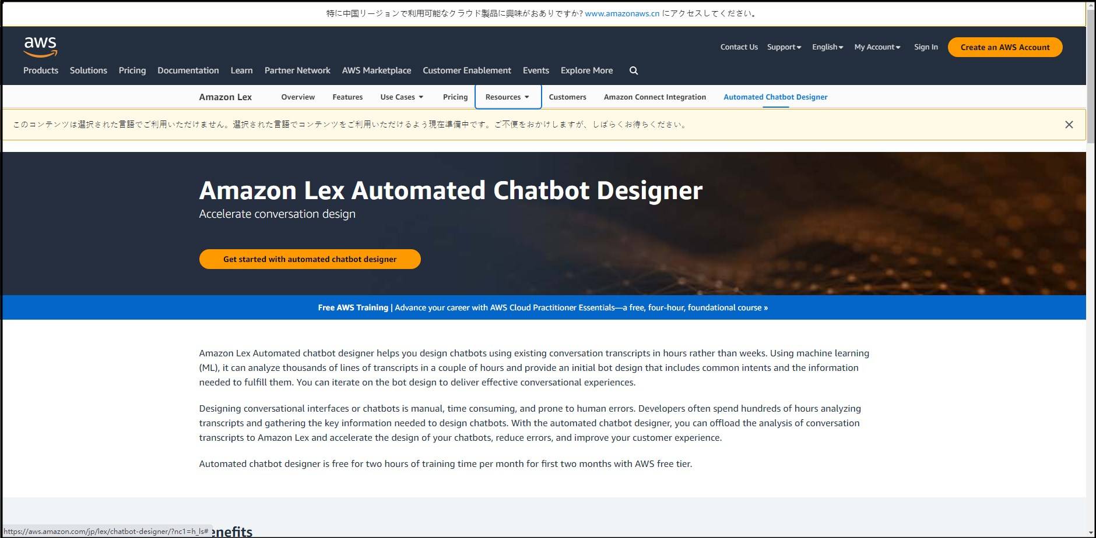Click the scrollbar down arrow
The image size is (1096, 538).
click(x=1091, y=533)
